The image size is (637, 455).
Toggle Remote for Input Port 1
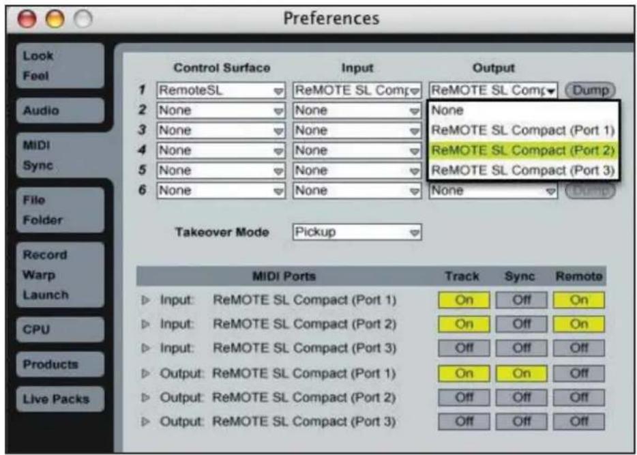point(578,300)
